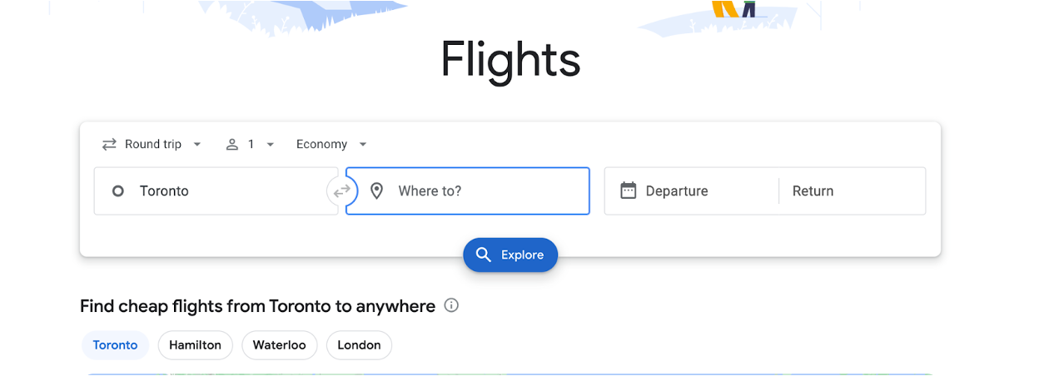Open the passenger count dropdown arrow
This screenshot has width=1039, height=376.
pyautogui.click(x=270, y=145)
